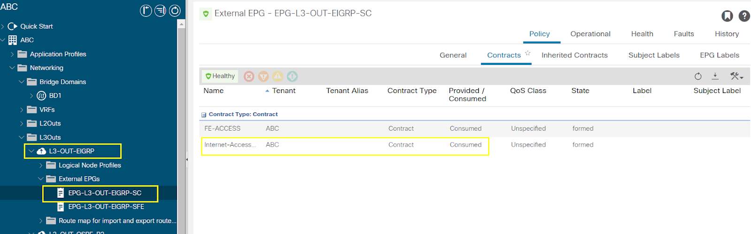The image size is (751, 234).
Task: Select EPG-L3-OUT-EIGRP-SFE in the tree
Action: point(106,206)
